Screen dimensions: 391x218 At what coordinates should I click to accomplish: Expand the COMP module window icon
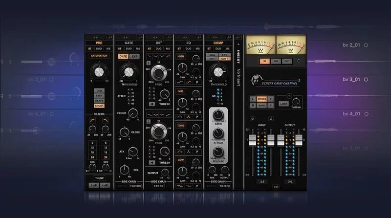click(x=229, y=37)
